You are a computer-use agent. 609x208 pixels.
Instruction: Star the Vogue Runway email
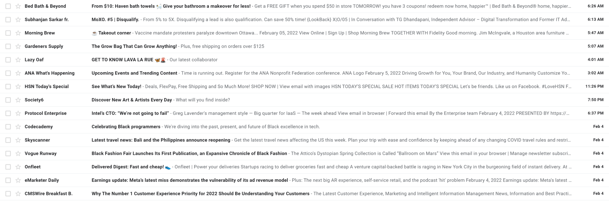tap(18, 153)
